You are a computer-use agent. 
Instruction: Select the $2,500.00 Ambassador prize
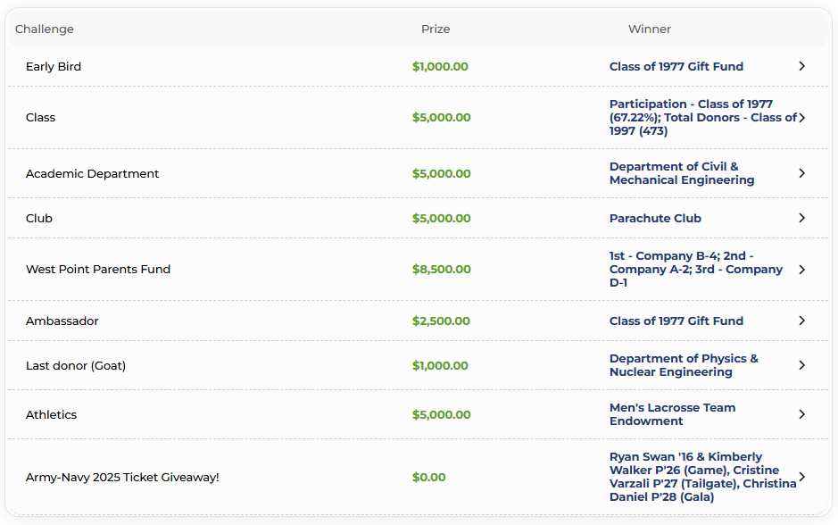441,321
